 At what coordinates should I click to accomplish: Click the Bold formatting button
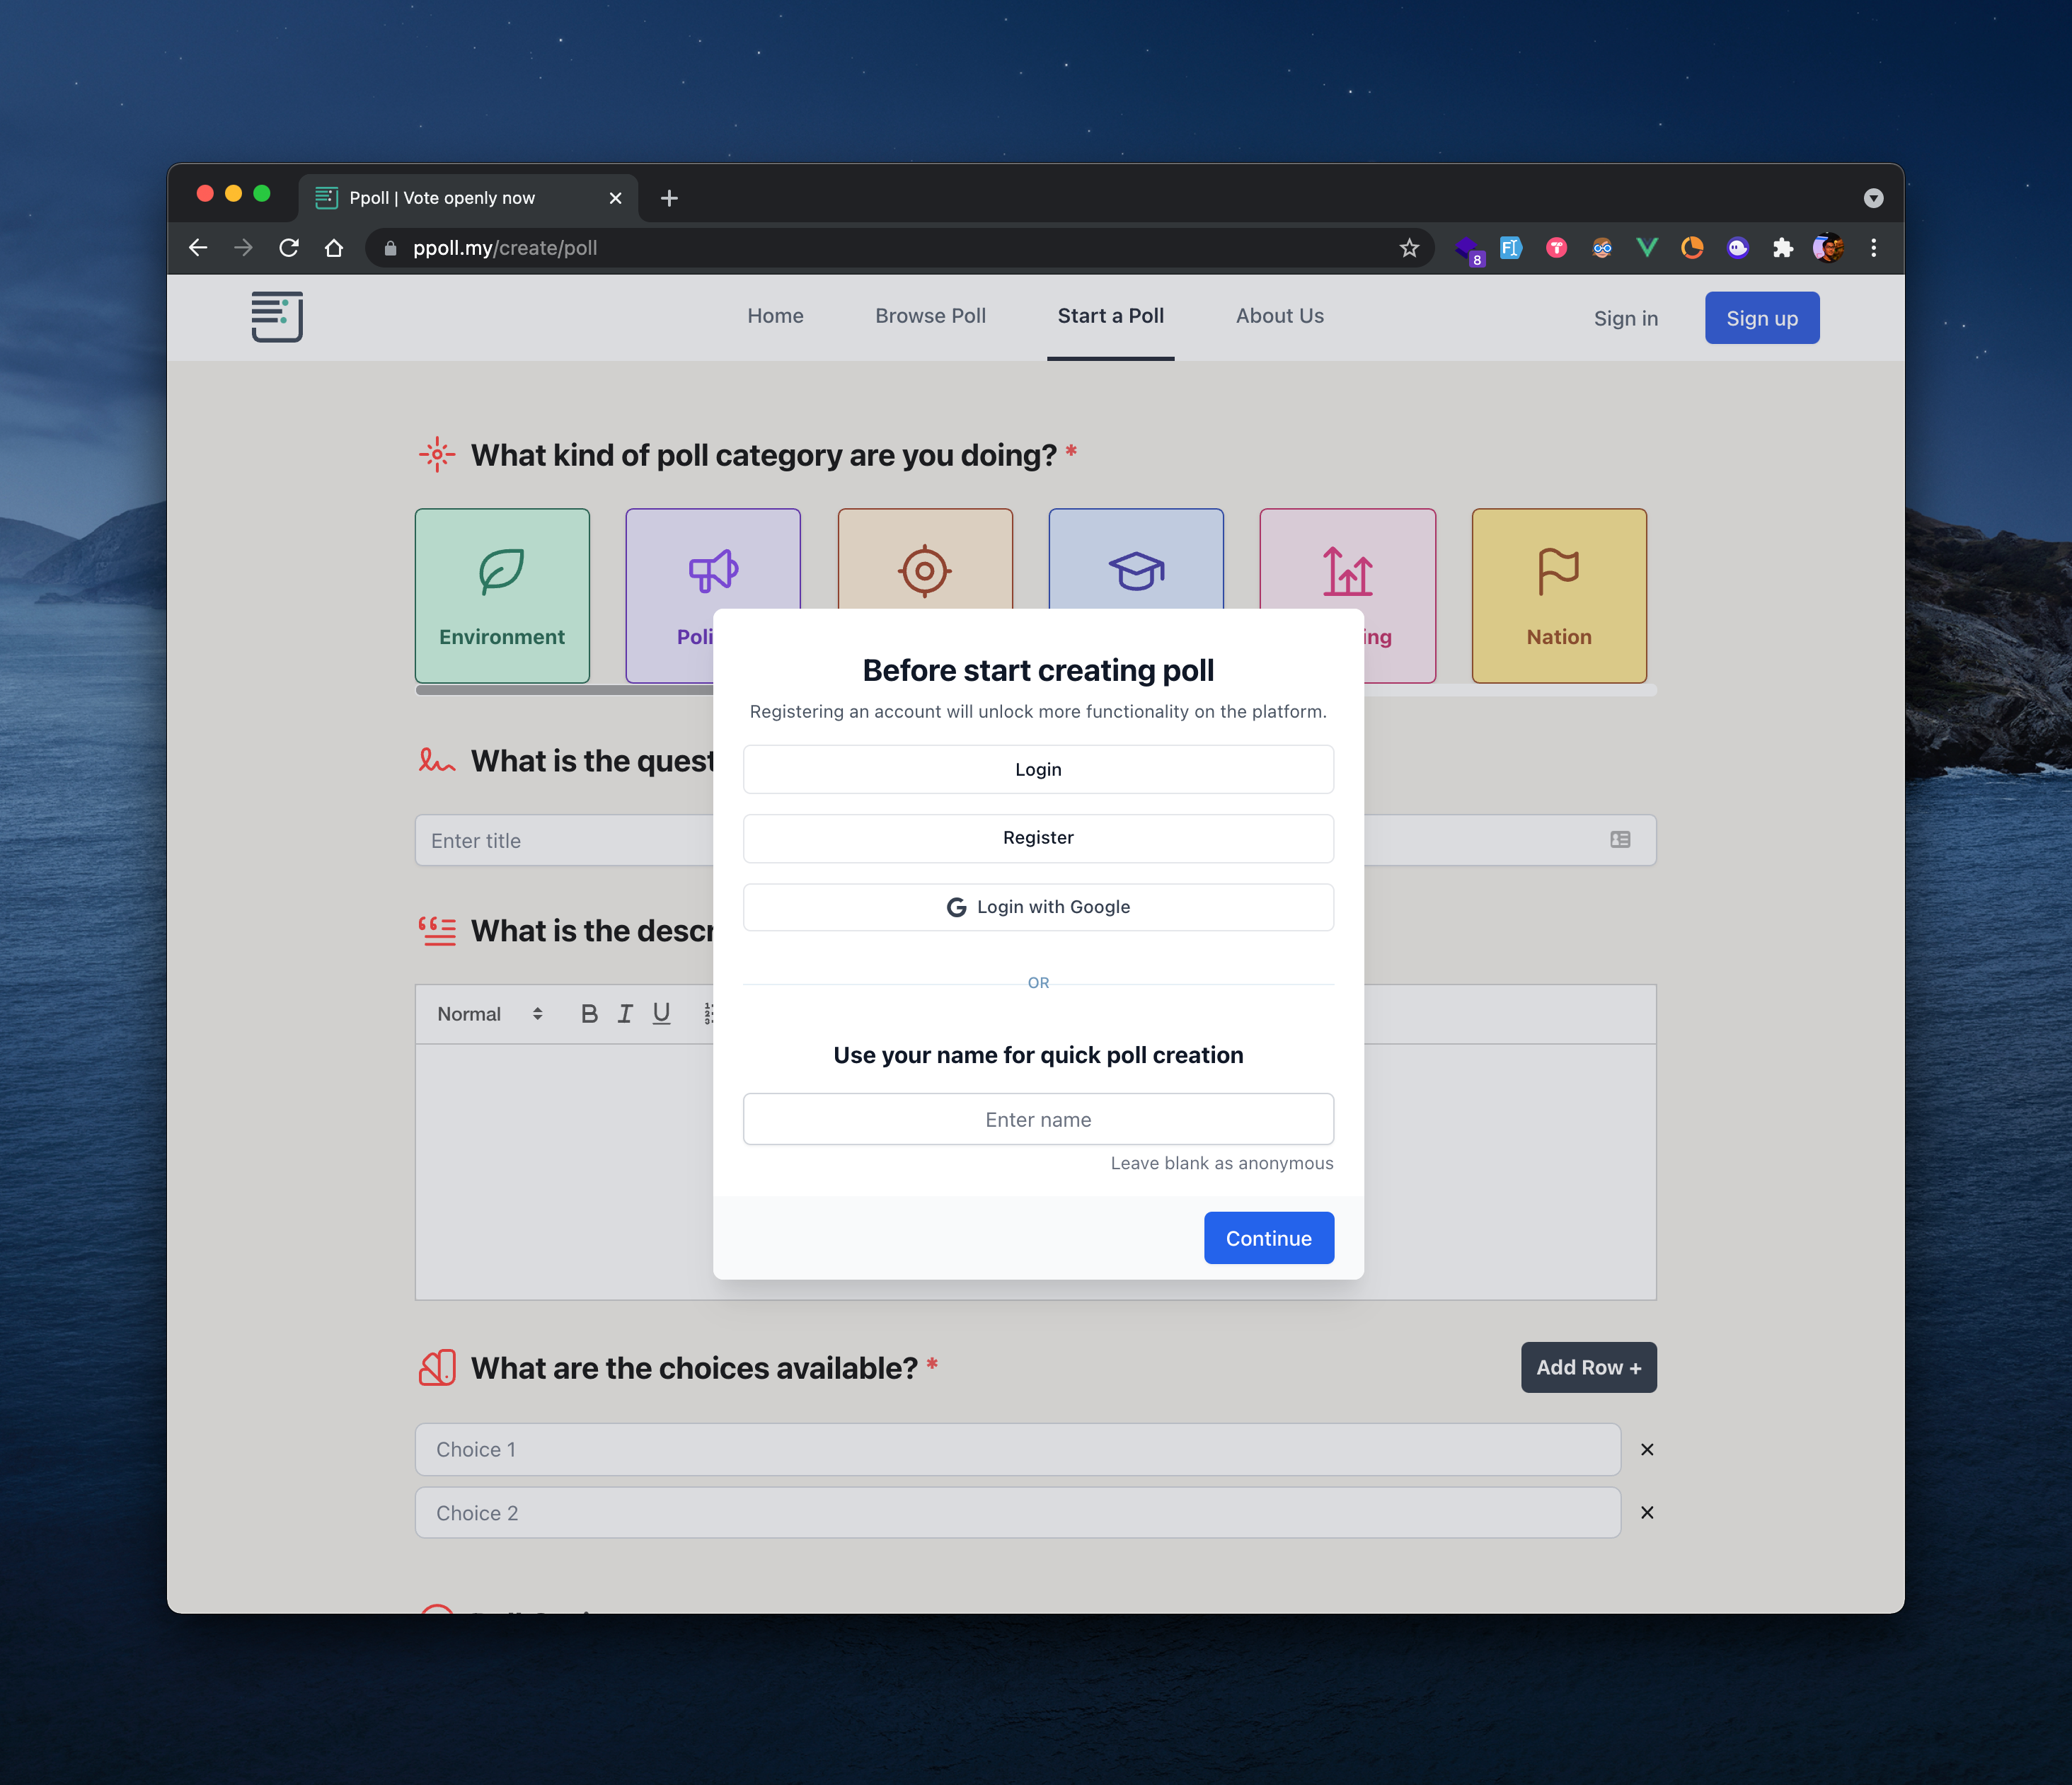tap(589, 1014)
